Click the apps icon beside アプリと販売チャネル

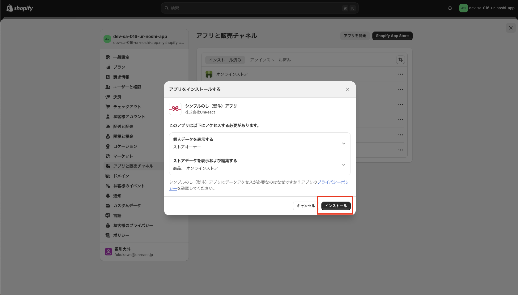(108, 166)
